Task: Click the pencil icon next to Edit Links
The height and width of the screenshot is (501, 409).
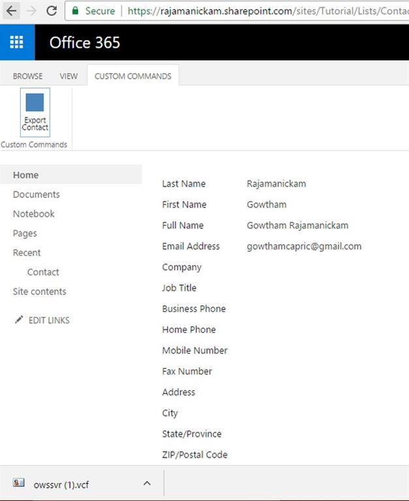Action: [19, 320]
